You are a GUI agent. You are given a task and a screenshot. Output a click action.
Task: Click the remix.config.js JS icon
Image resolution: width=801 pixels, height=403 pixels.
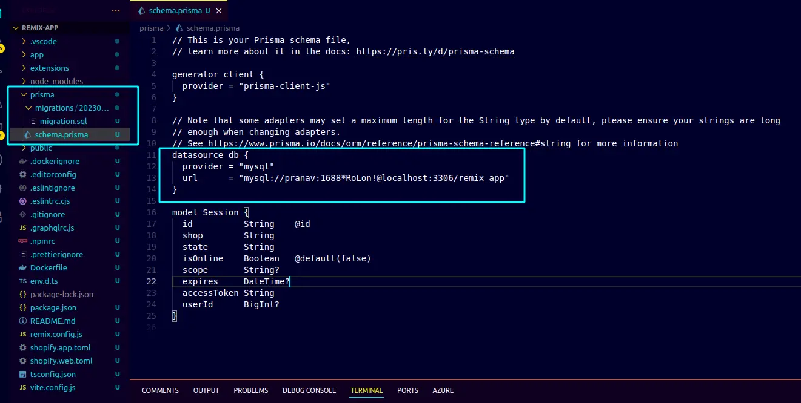(23, 334)
